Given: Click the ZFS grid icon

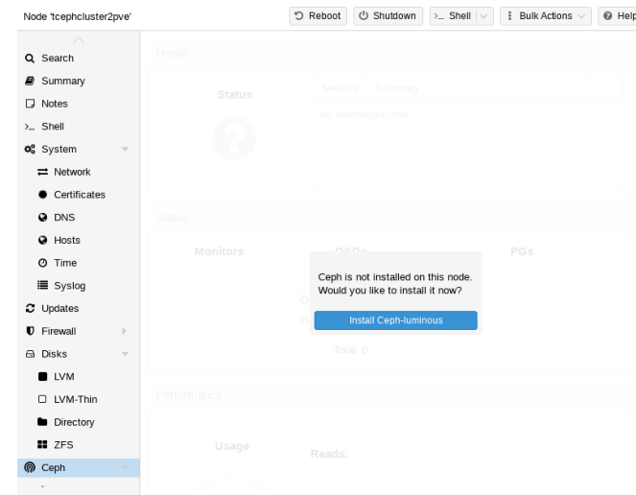Looking at the screenshot, I should 42,445.
